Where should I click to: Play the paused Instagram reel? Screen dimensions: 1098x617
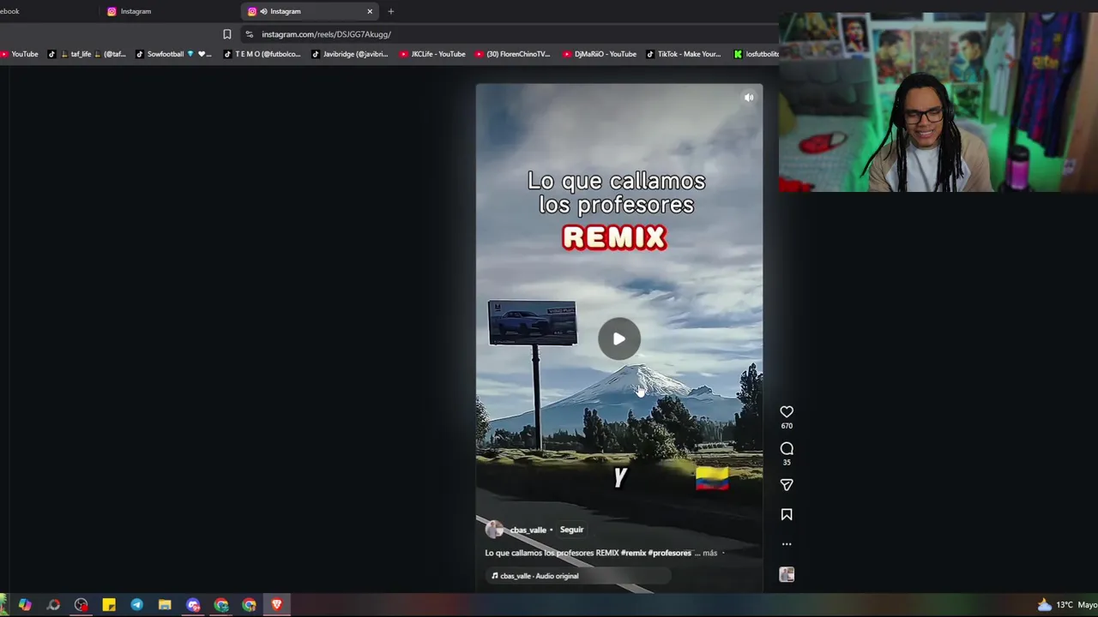click(618, 338)
